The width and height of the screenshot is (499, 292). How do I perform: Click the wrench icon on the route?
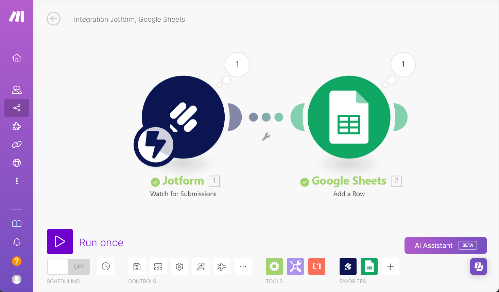tap(266, 136)
